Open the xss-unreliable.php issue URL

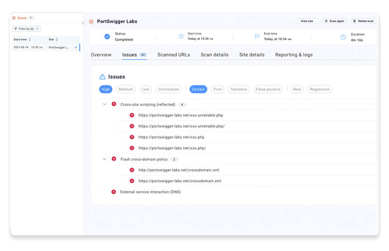180,115
